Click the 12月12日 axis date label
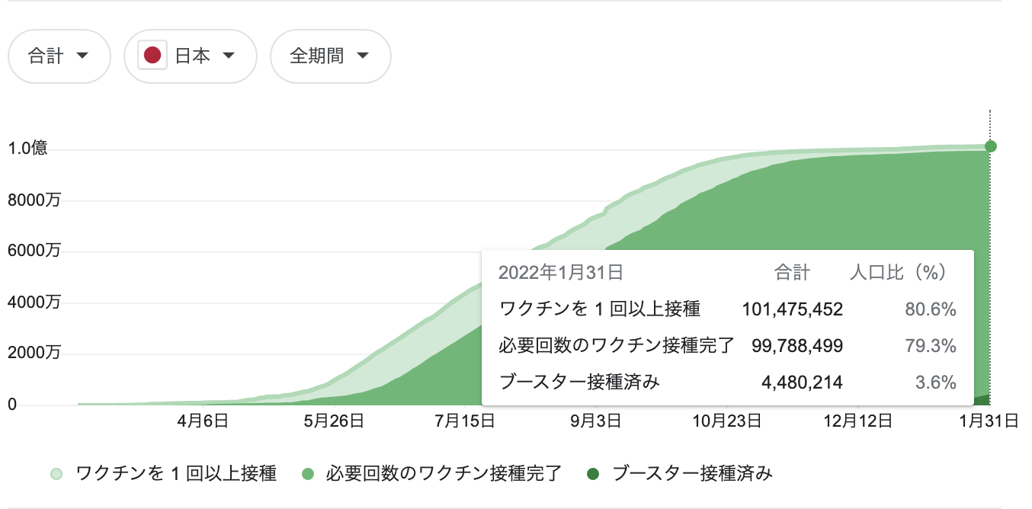Image resolution: width=1032 pixels, height=509 pixels. click(857, 421)
